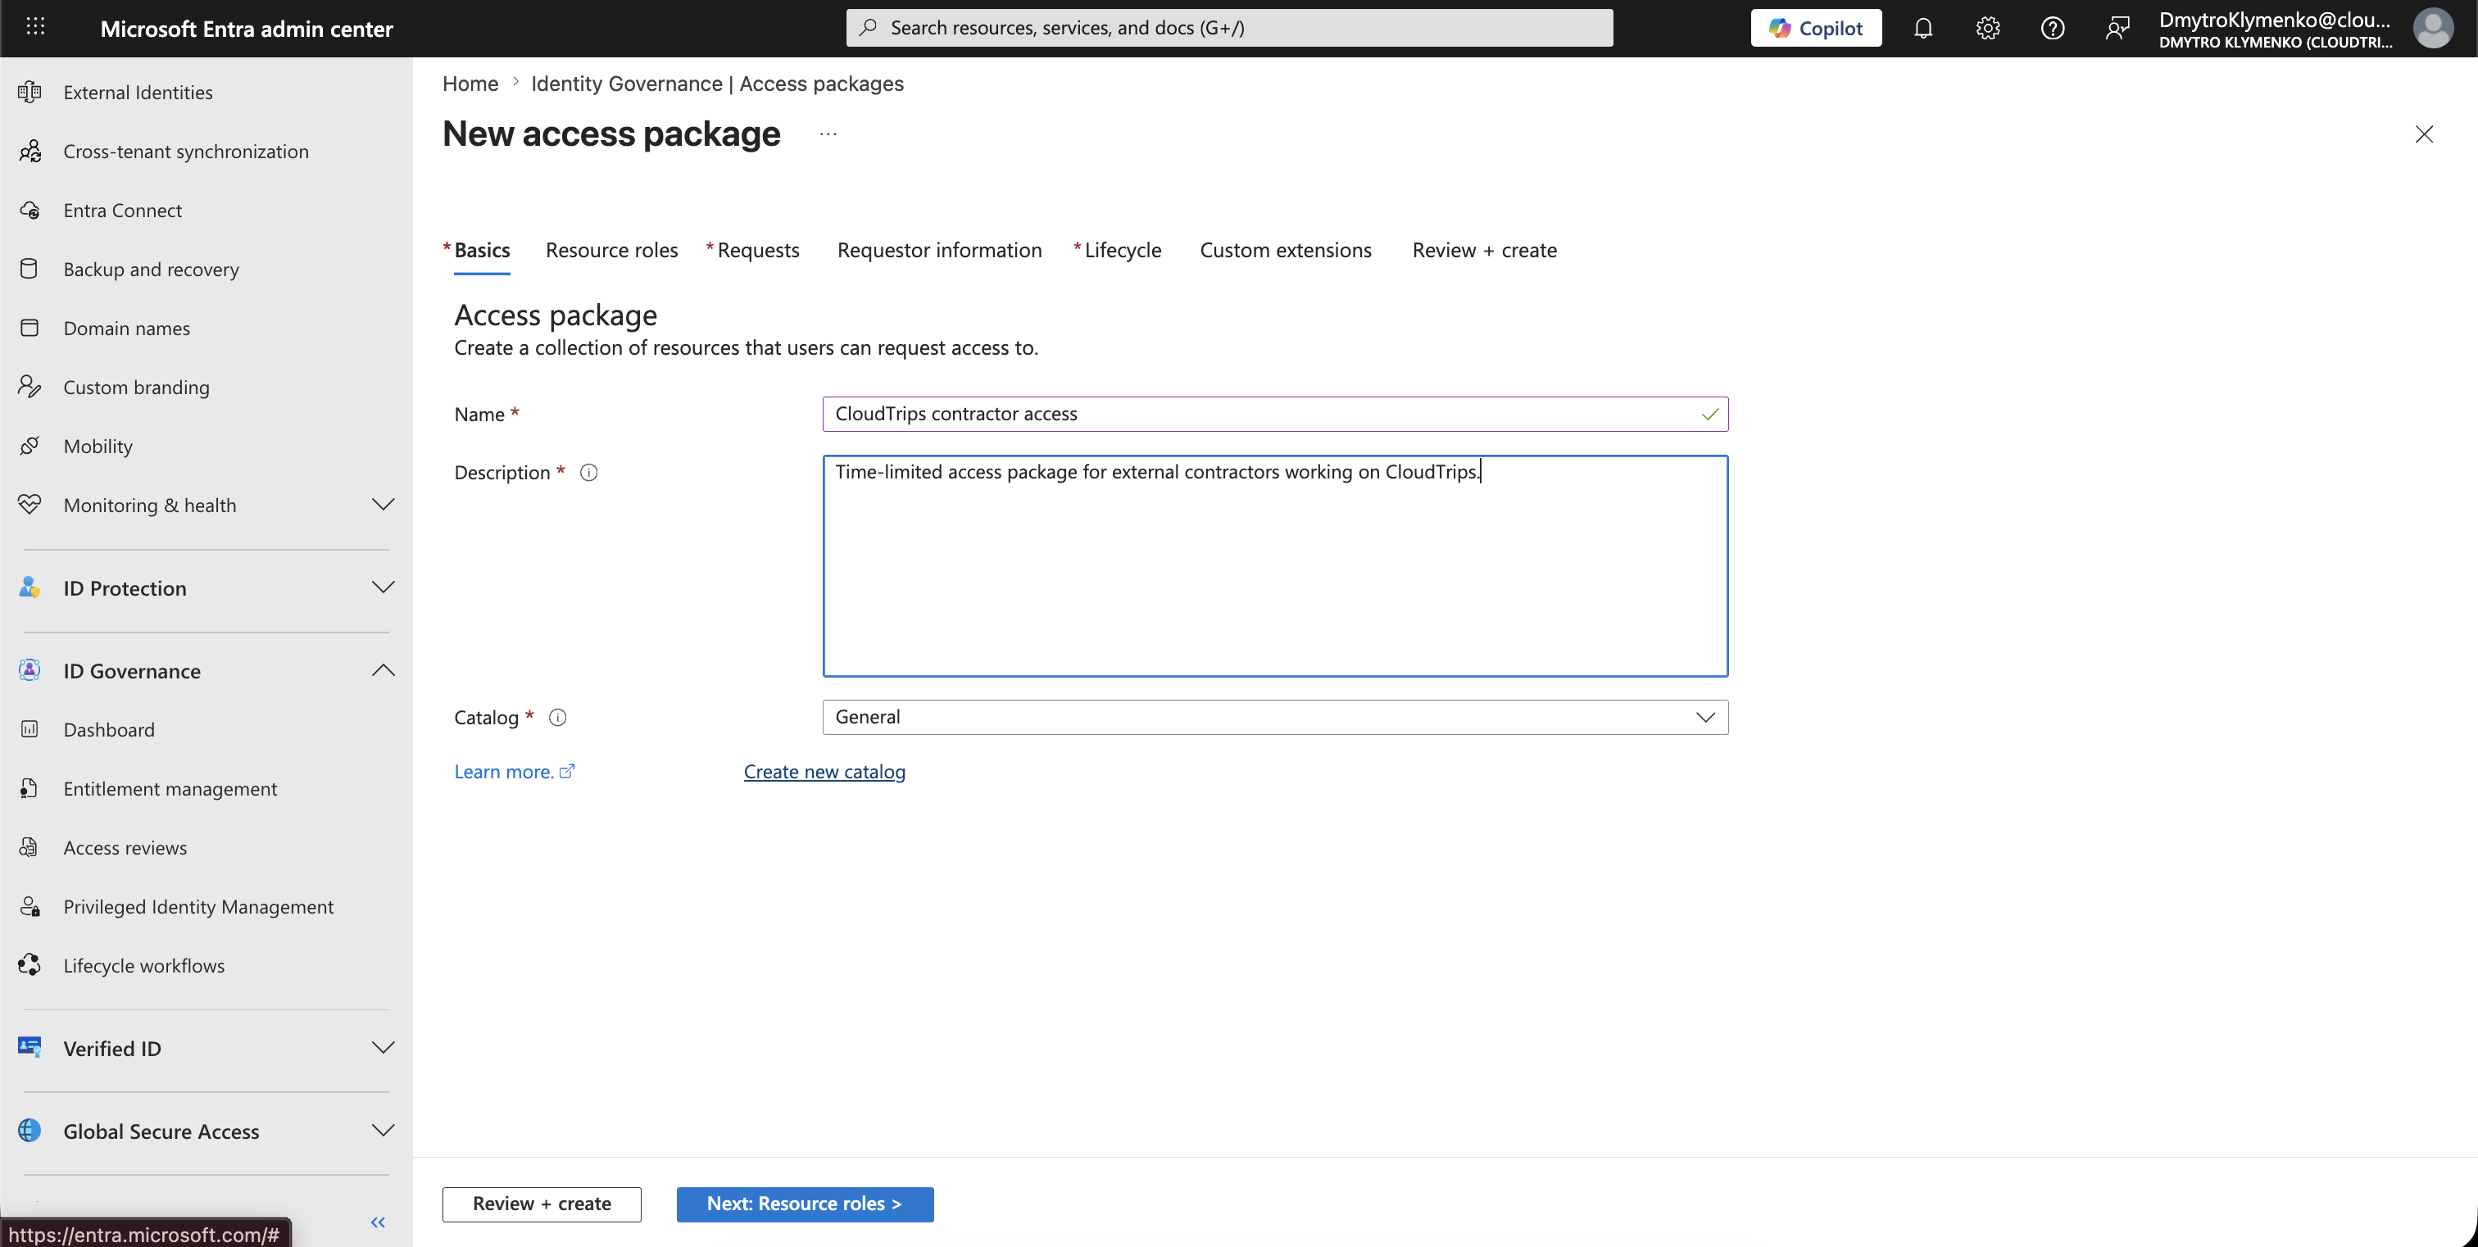Switch to the Resource roles tab
This screenshot has height=1247, width=2478.
(x=612, y=250)
